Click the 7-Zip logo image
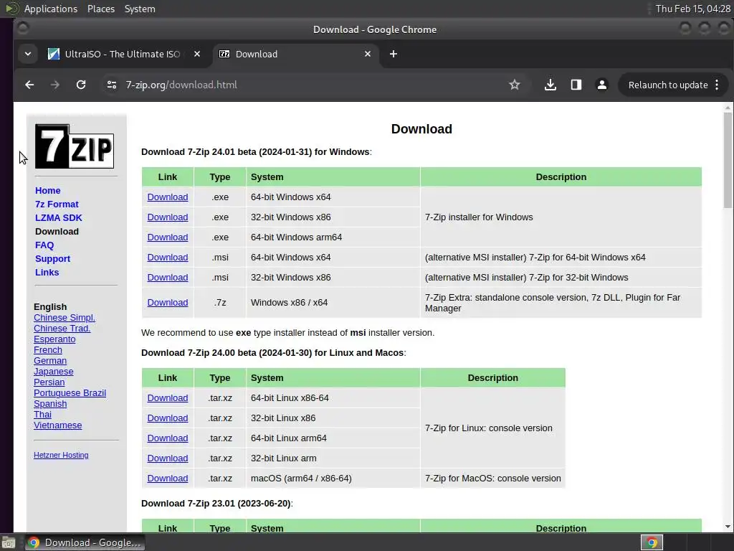 [x=75, y=146]
